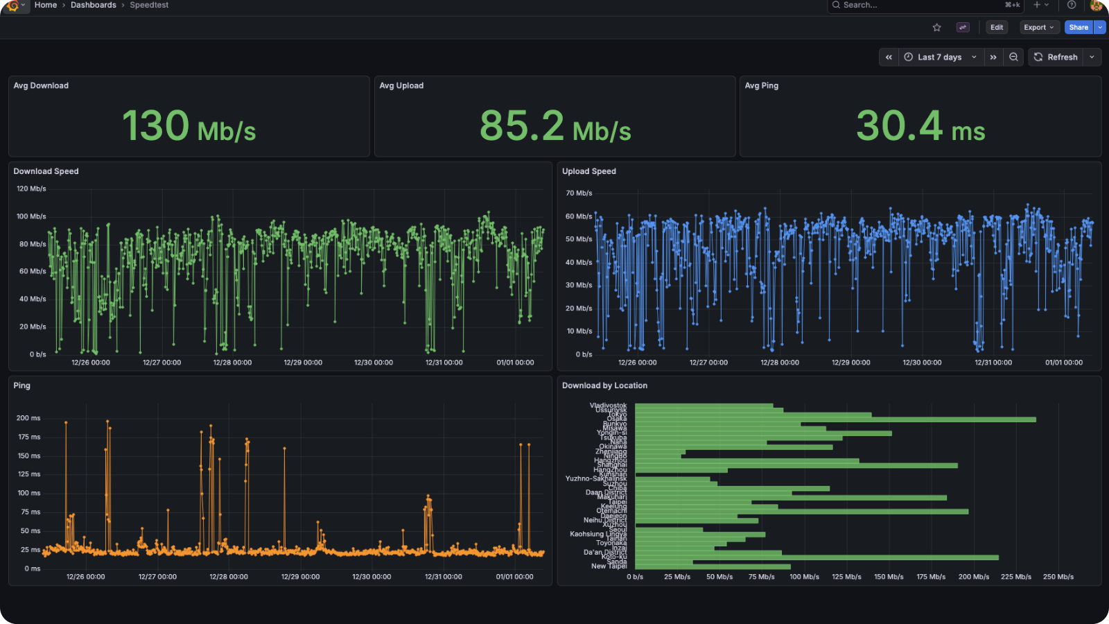Screen dimensions: 1109x624
Task: Zoom out the dashboard time range
Action: coord(1013,57)
